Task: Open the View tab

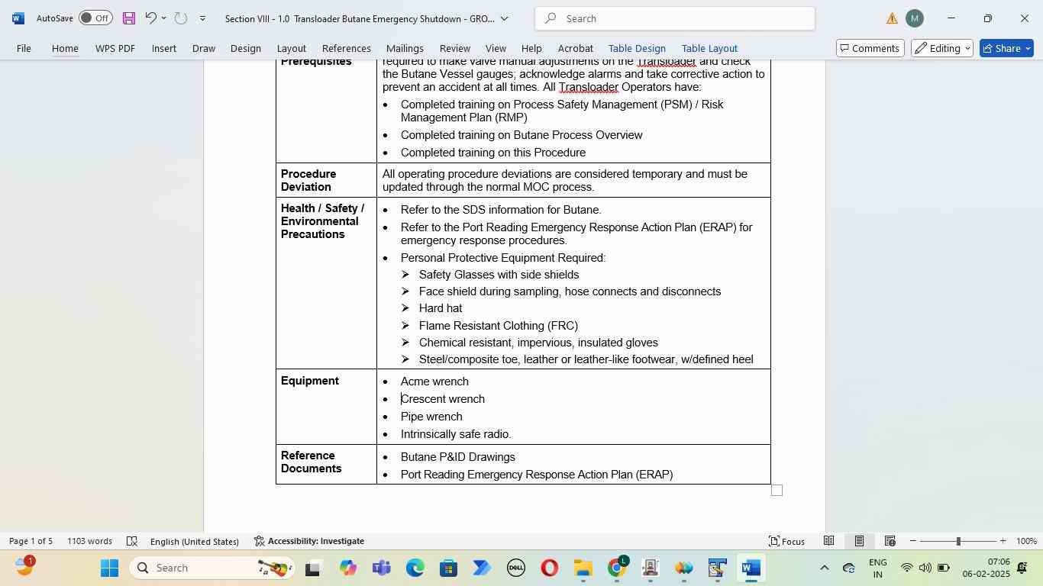Action: 496,48
